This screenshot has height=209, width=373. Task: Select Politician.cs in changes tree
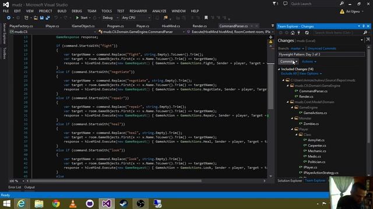tap(316, 162)
